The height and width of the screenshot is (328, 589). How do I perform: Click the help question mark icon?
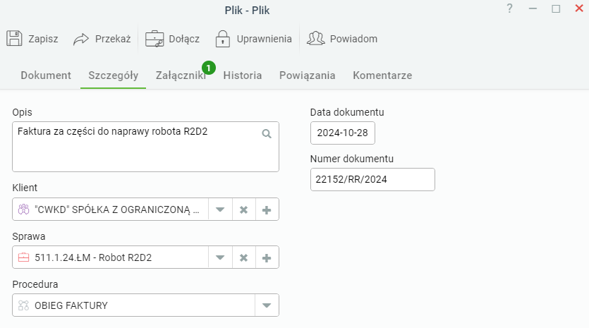(x=509, y=8)
